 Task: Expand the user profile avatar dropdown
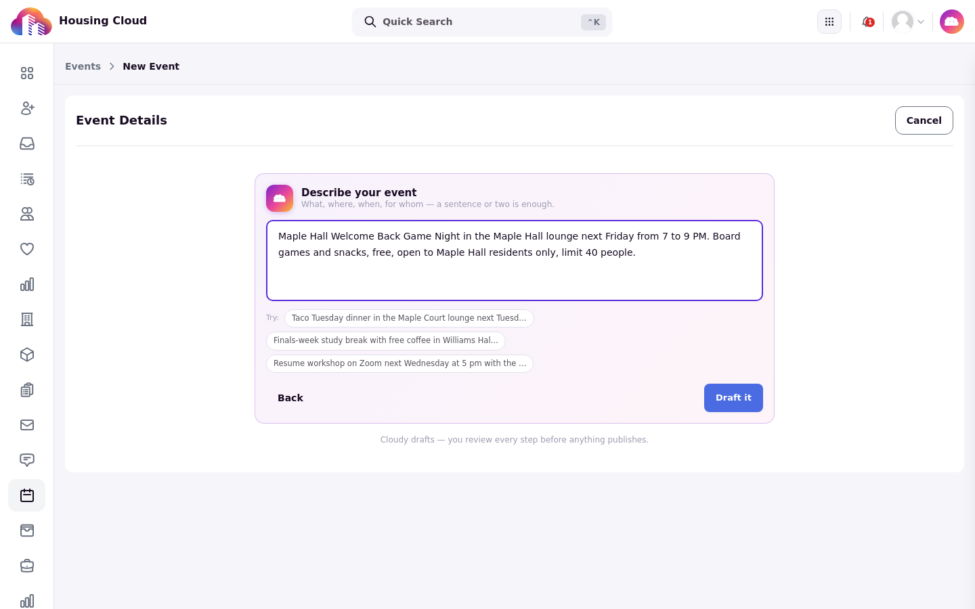(908, 22)
